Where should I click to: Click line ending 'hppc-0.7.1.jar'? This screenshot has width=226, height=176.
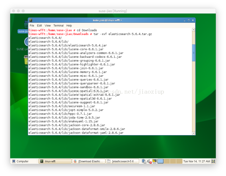(x=60, y=114)
